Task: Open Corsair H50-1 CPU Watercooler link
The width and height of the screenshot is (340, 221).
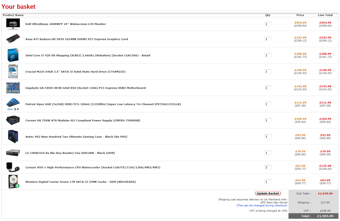Action: (x=93, y=167)
